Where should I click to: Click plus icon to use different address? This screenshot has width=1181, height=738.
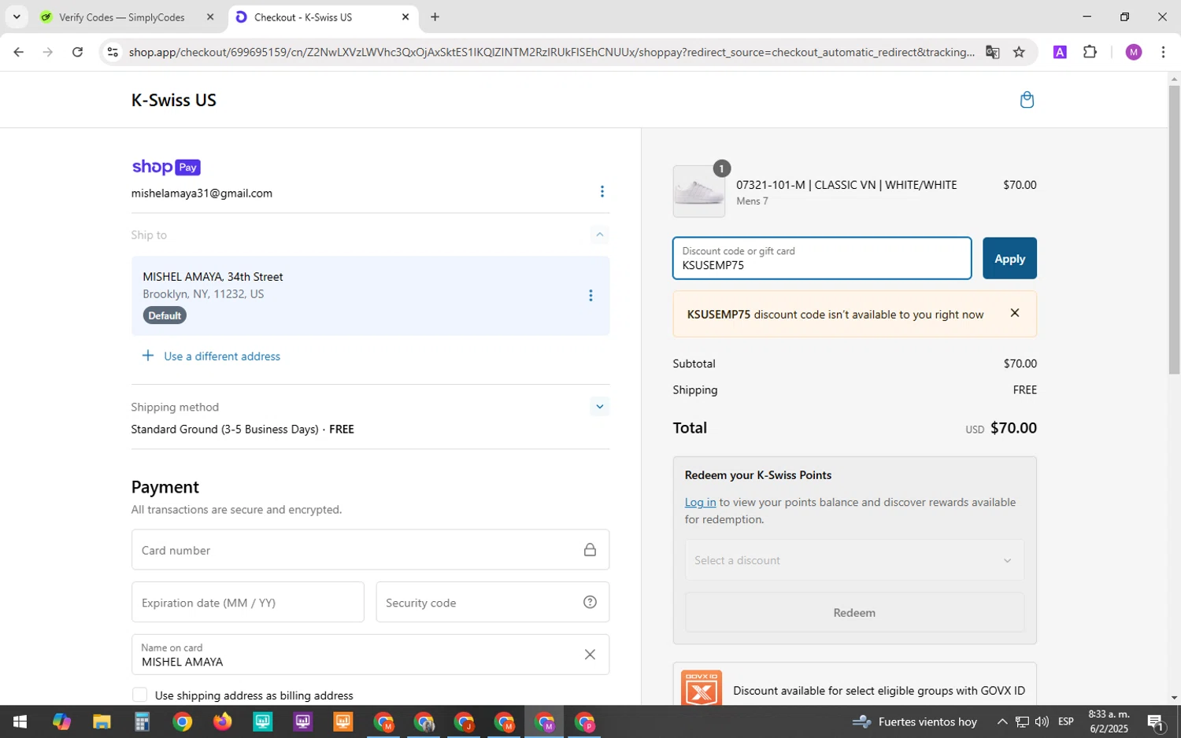[147, 356]
